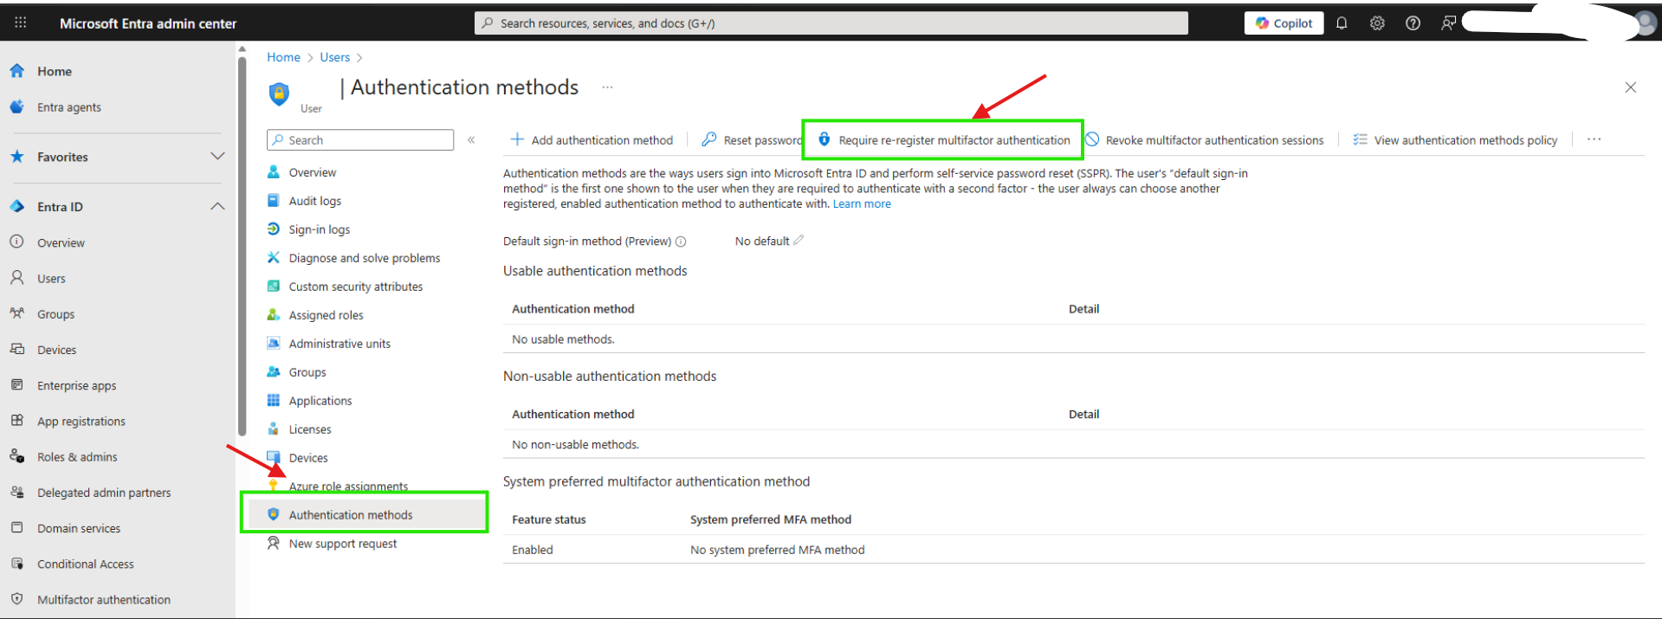The width and height of the screenshot is (1662, 619).
Task: Collapse the Entra ID section chevron
Action: tap(217, 207)
